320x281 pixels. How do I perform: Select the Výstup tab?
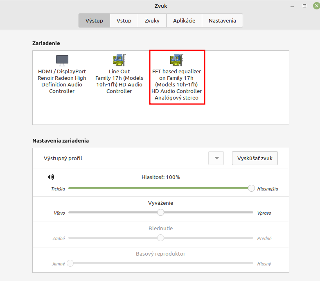click(94, 20)
